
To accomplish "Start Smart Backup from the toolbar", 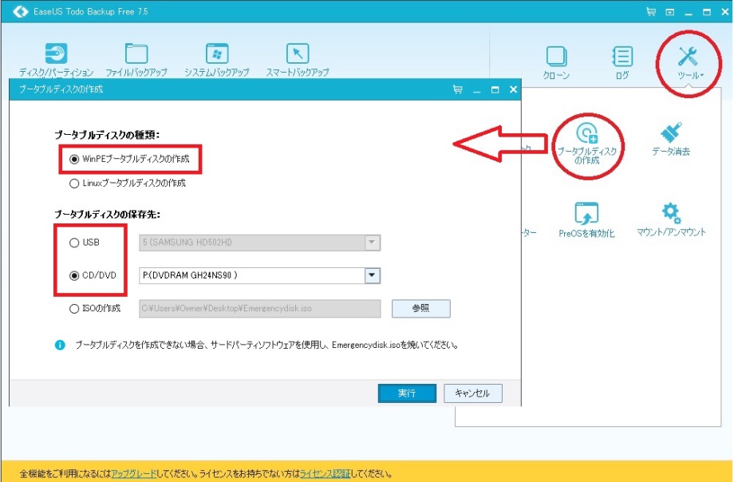I will click(x=297, y=54).
